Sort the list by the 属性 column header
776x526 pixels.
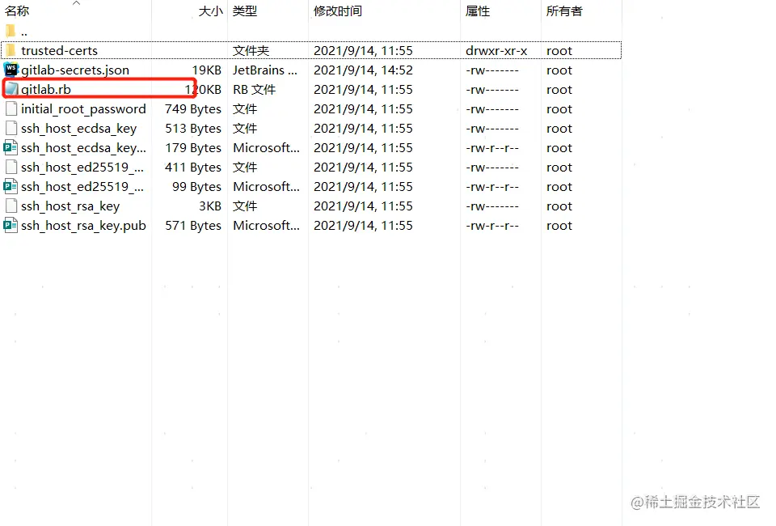[478, 11]
